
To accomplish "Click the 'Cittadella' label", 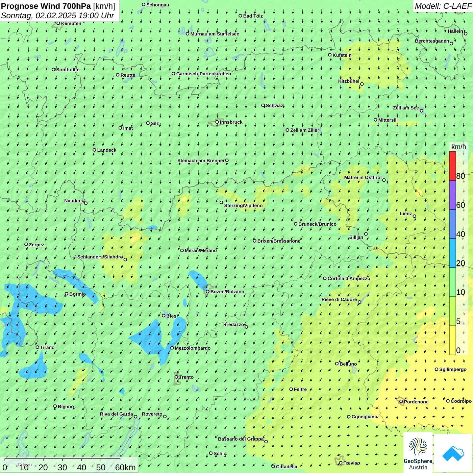I will pyautogui.click(x=287, y=467).
